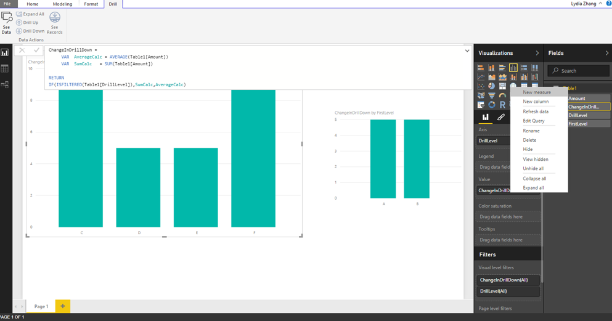
Task: Click See Records in the ribbon
Action: (55, 23)
